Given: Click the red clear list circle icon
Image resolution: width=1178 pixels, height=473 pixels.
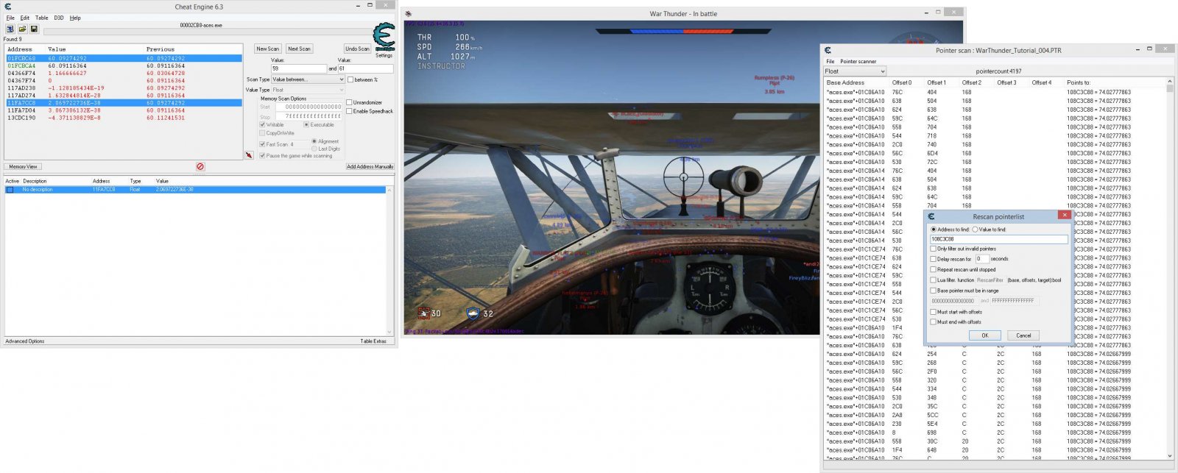Looking at the screenshot, I should [200, 167].
